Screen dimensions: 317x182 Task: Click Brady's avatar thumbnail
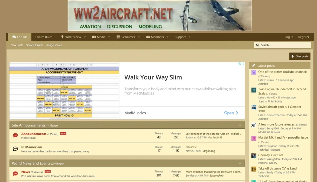(254, 169)
